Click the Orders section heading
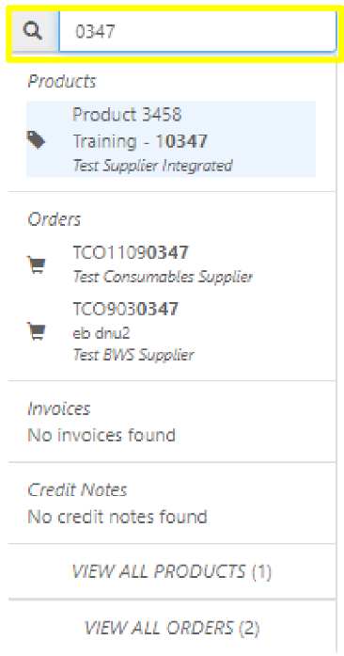The height and width of the screenshot is (656, 344). click(x=55, y=219)
